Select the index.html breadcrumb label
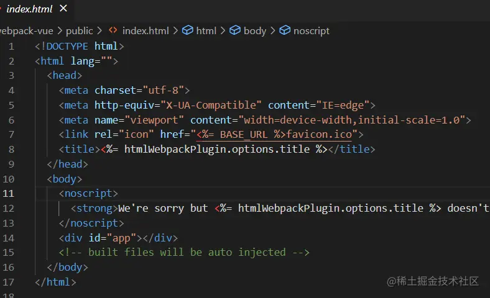 coord(146,30)
